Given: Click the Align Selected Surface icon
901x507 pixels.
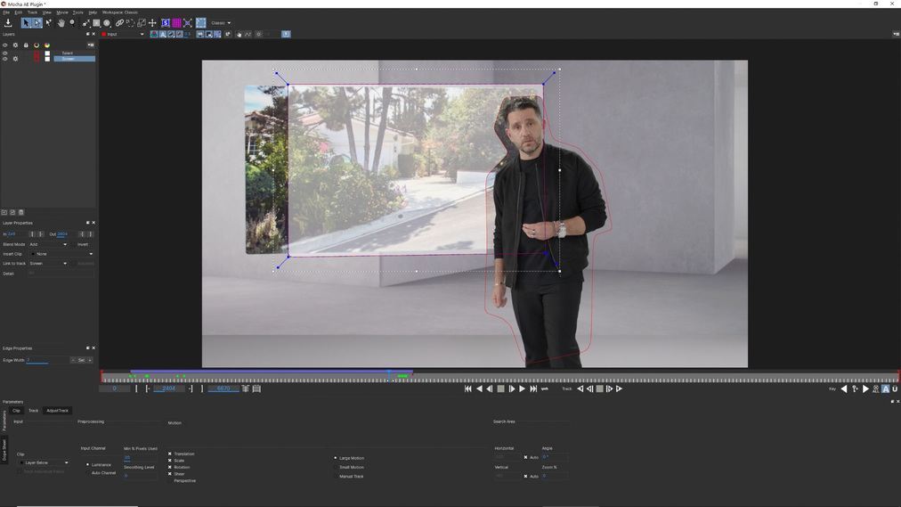Looking at the screenshot, I should click(x=187, y=23).
